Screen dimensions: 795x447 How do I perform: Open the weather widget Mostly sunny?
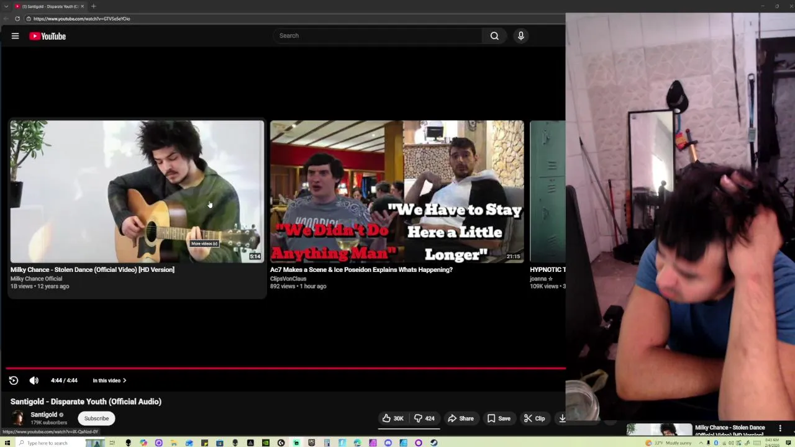pos(668,443)
